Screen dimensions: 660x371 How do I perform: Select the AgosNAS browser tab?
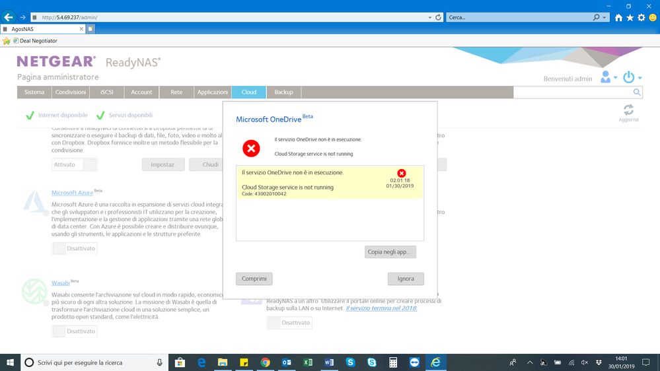click(42, 29)
